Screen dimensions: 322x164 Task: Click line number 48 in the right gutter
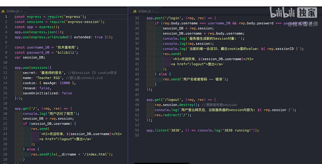[137, 99]
